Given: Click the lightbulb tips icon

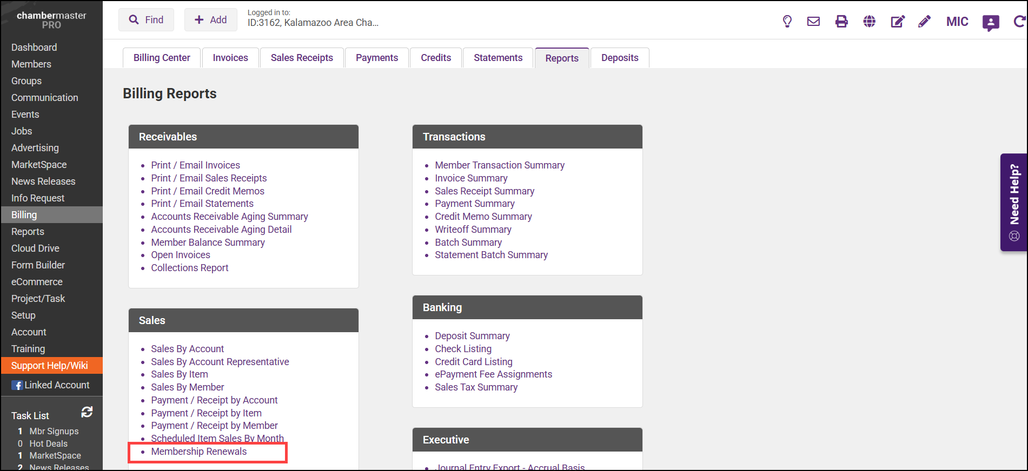Looking at the screenshot, I should 787,22.
